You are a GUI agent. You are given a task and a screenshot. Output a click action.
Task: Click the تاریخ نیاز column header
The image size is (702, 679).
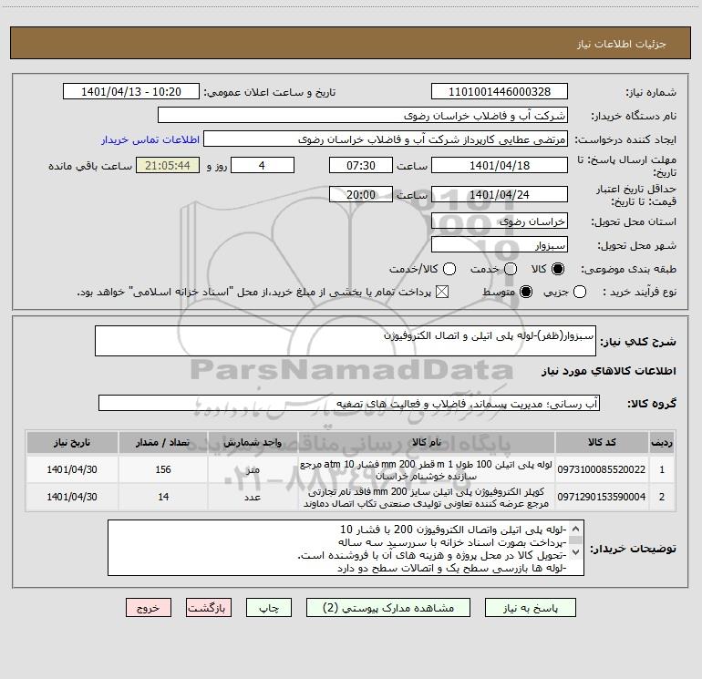coord(72,442)
